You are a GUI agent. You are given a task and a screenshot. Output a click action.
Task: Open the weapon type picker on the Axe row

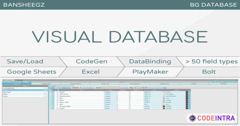coord(110,98)
